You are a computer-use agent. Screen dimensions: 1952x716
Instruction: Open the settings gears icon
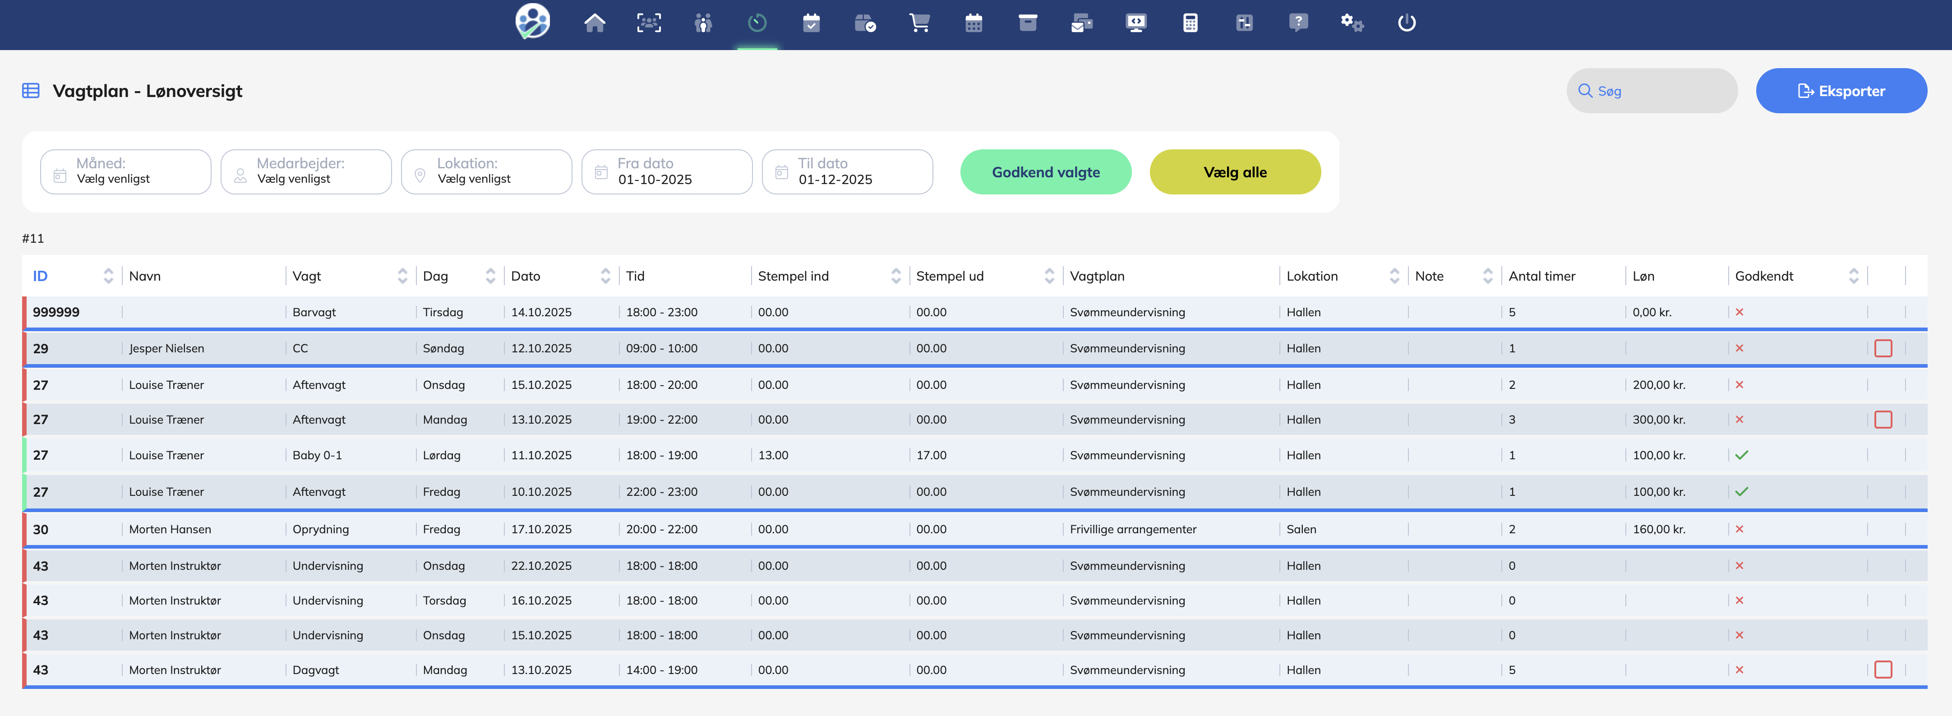pyautogui.click(x=1352, y=23)
